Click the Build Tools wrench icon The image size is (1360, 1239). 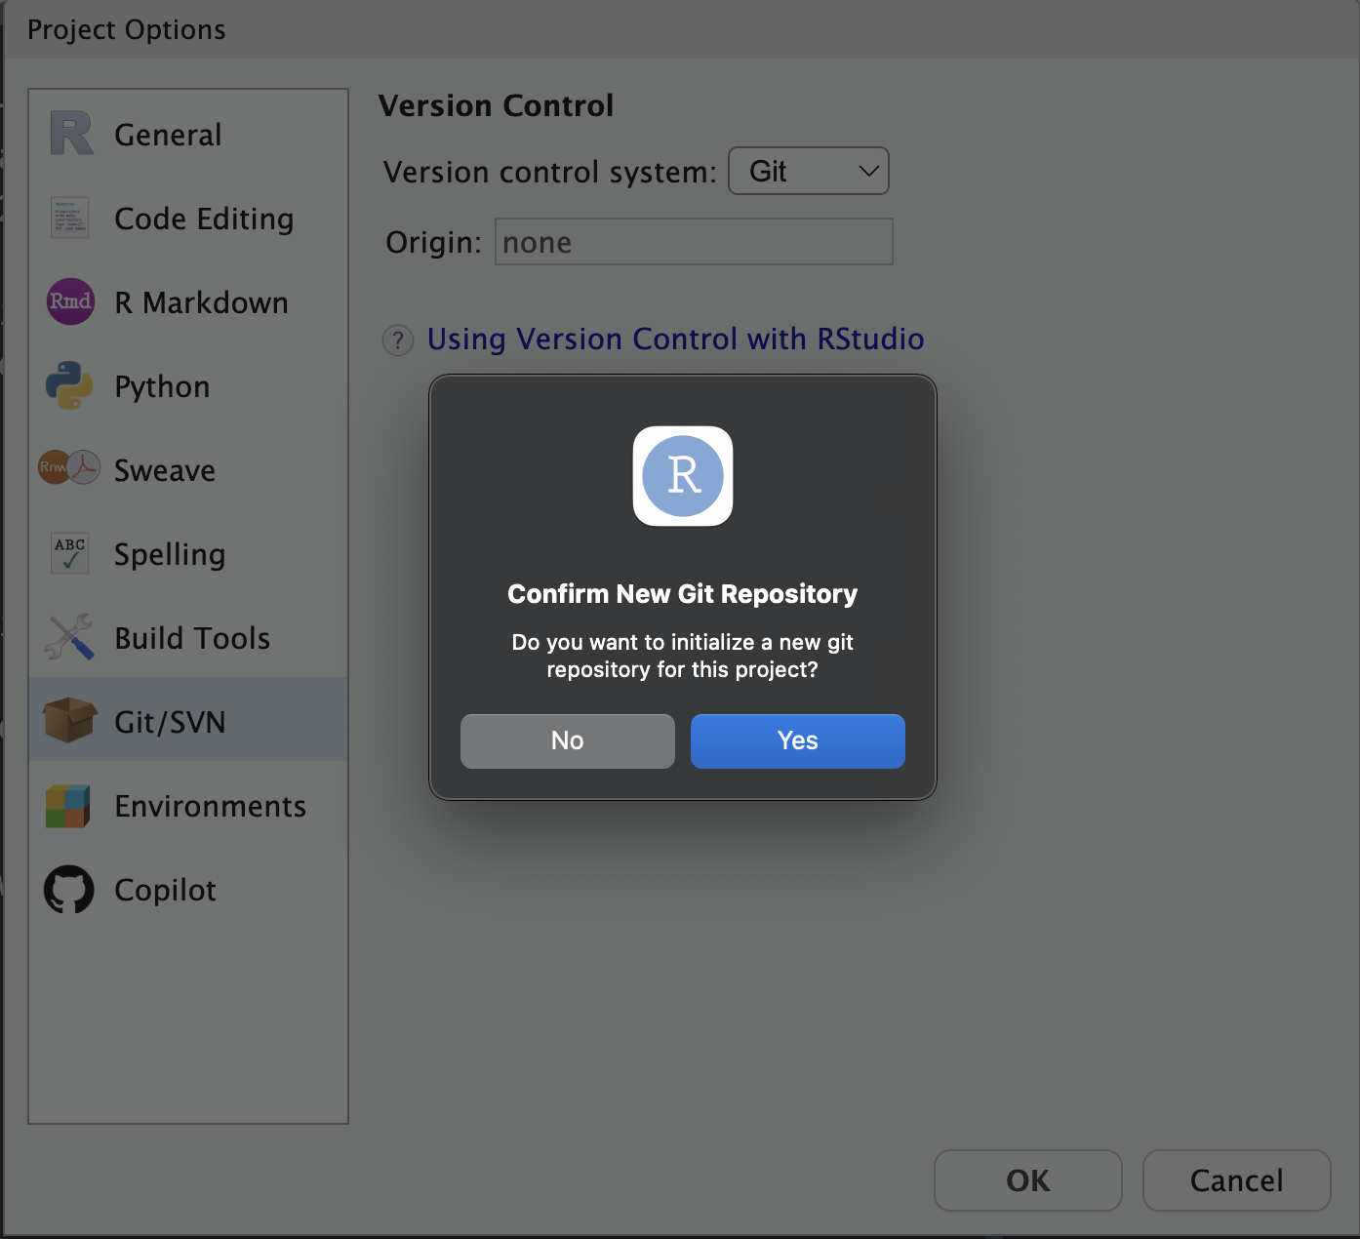coord(69,637)
